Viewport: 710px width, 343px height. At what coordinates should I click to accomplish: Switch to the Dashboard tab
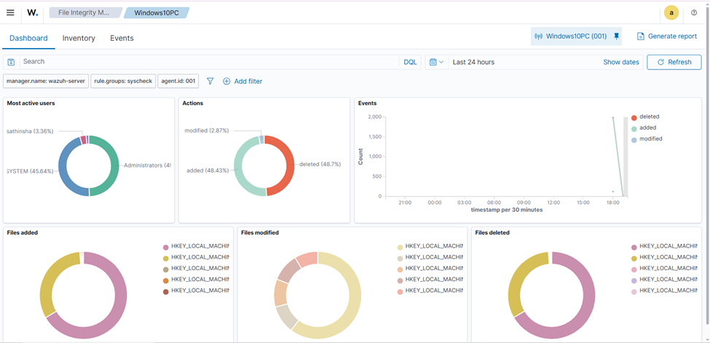pos(28,38)
